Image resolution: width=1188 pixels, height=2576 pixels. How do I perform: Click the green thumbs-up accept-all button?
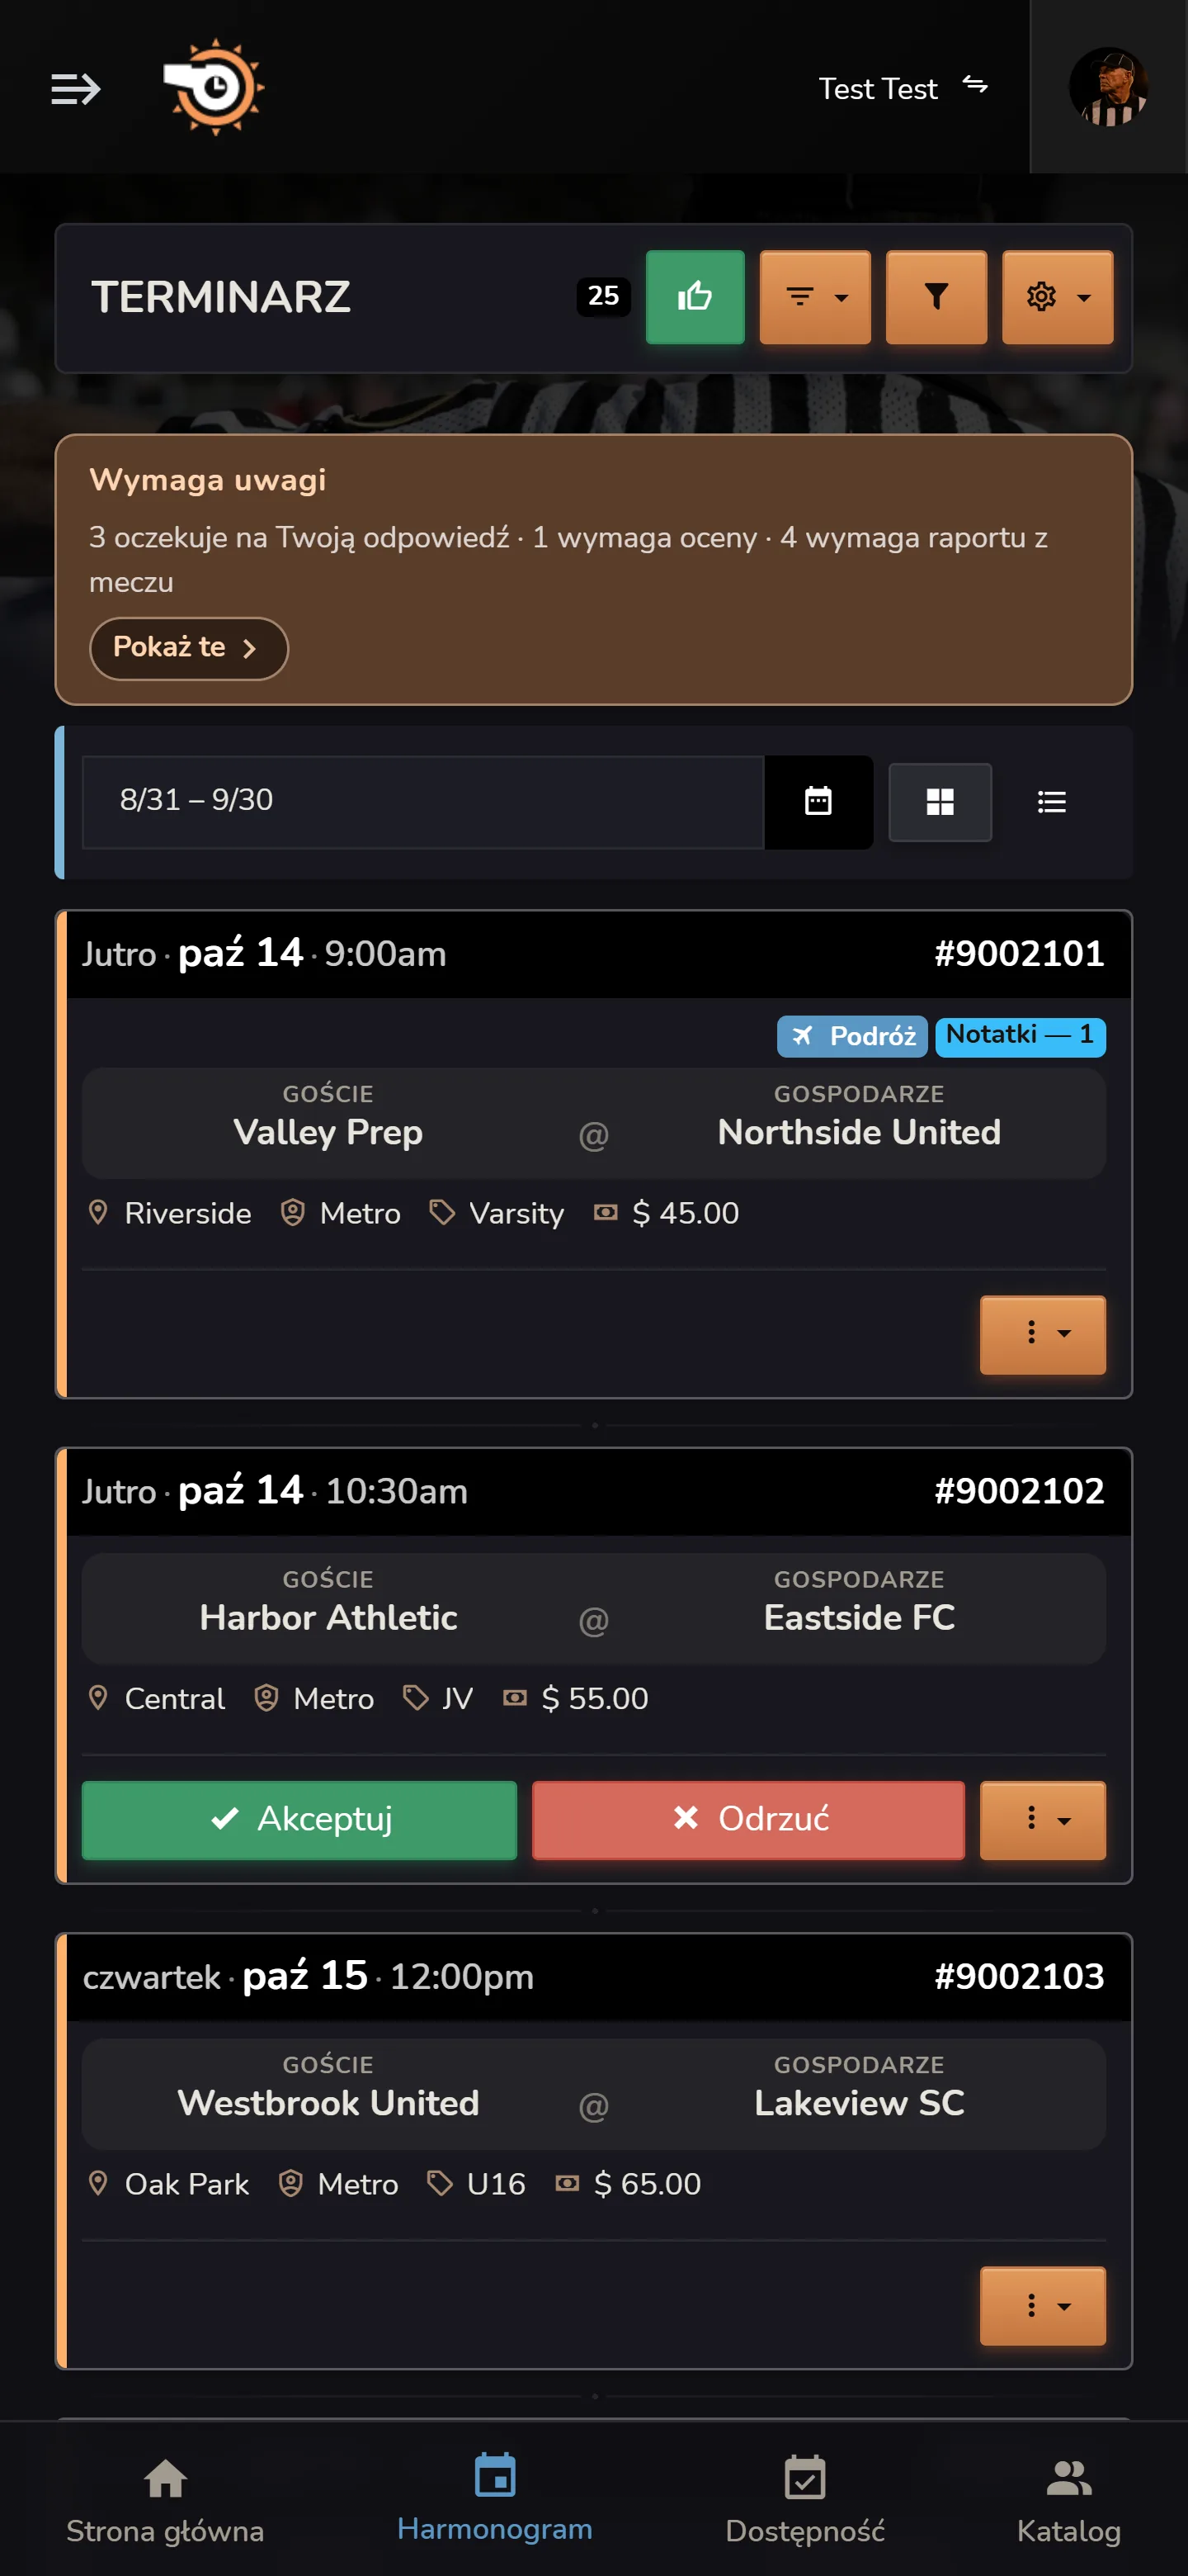point(695,297)
